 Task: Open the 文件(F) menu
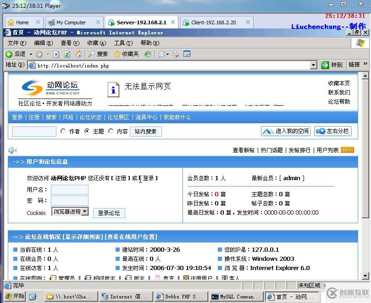17,43
